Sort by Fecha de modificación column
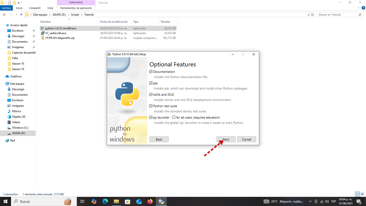Image resolution: width=366 pixels, height=206 pixels. click(x=115, y=22)
